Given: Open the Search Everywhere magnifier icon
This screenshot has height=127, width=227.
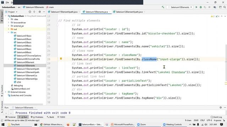Looking at the screenshot, I should (225, 7).
